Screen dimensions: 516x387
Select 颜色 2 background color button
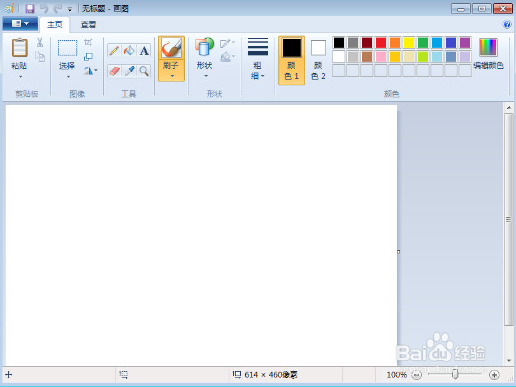pos(319,60)
